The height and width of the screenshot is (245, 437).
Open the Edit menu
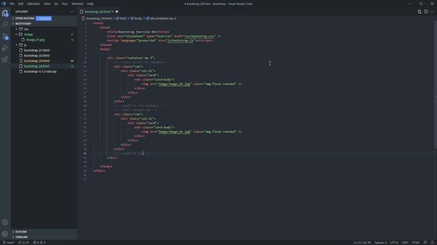pyautogui.click(x=20, y=4)
